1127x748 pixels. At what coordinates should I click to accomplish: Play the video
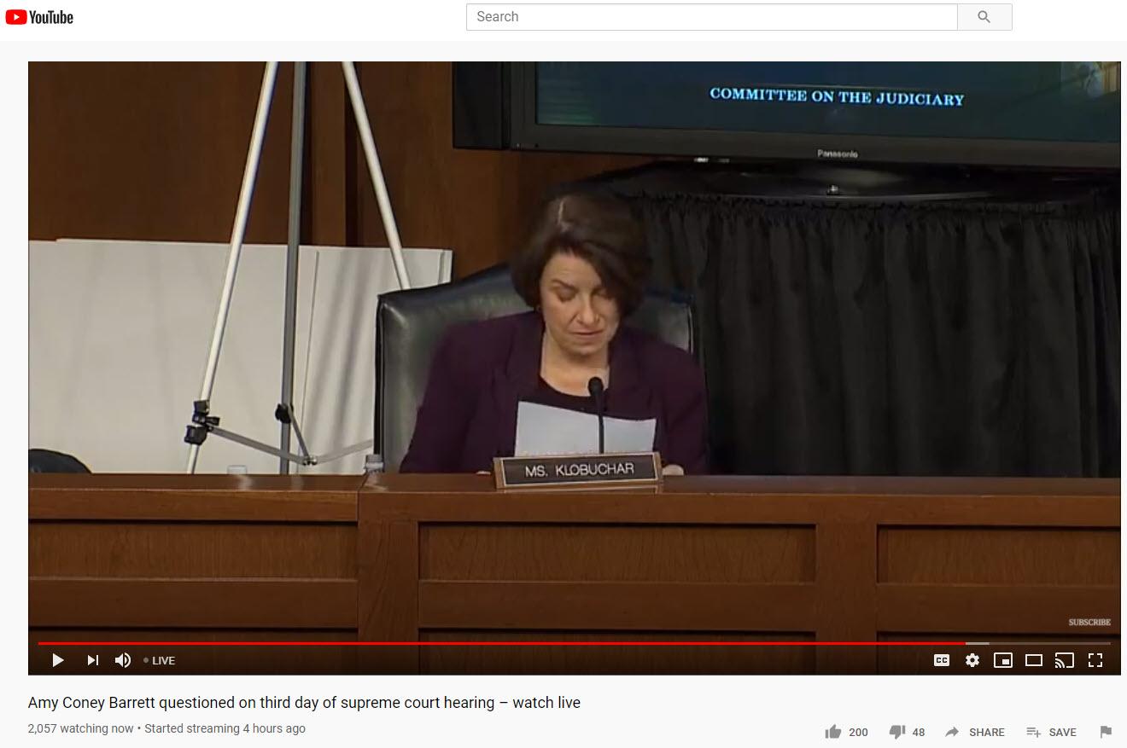point(58,660)
